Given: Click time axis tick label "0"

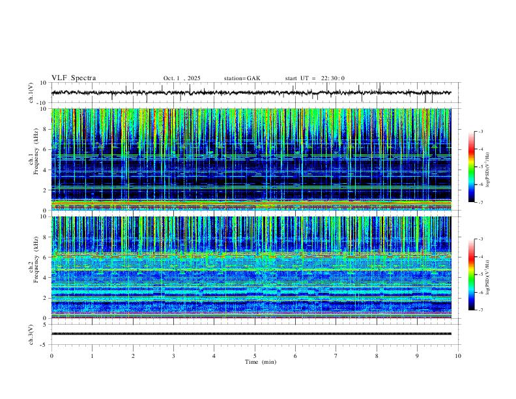Looking at the screenshot, I should click(x=51, y=356).
